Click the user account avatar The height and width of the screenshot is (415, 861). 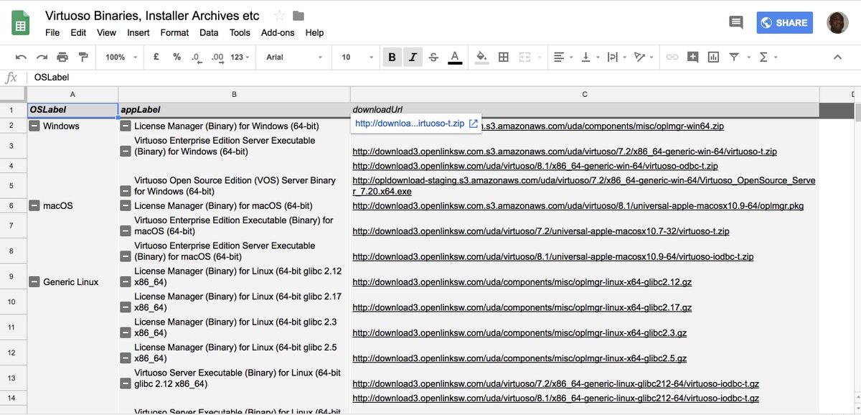pyautogui.click(x=837, y=22)
